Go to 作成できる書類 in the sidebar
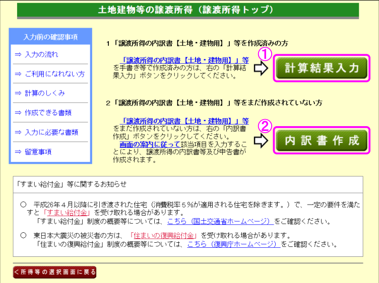The image size is (379, 283). [x=48, y=113]
